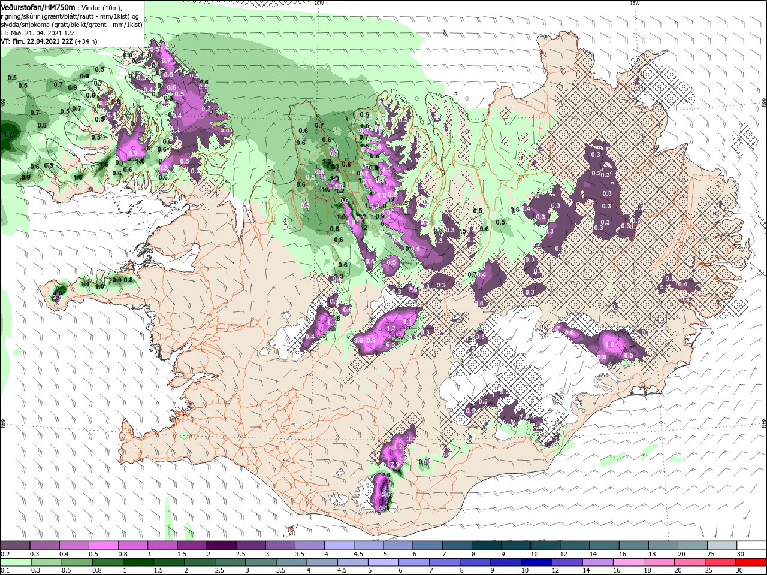Choose the light green 0.3 rain legend swatch
This screenshot has width=767, height=575.
[x=46, y=562]
